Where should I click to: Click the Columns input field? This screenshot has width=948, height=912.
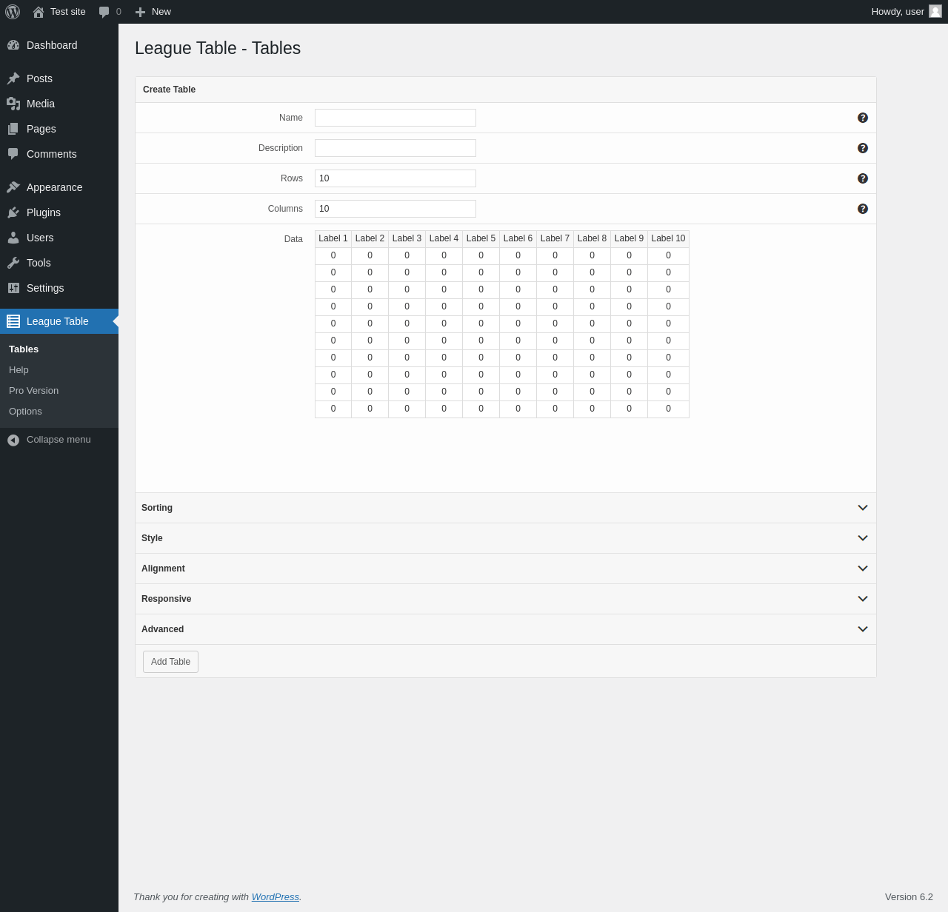(x=395, y=209)
